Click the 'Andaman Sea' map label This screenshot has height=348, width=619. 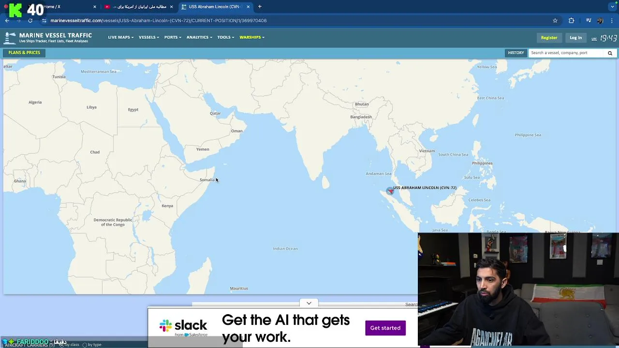(379, 174)
